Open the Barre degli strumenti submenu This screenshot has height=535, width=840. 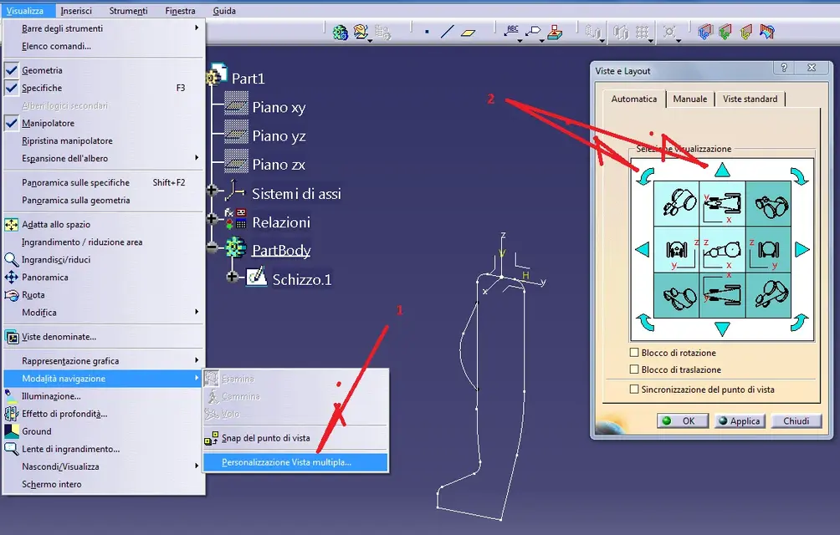[104, 28]
